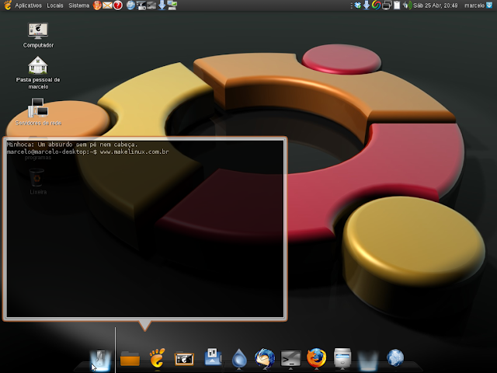Open Thunderbird mail in the dock

click(265, 358)
